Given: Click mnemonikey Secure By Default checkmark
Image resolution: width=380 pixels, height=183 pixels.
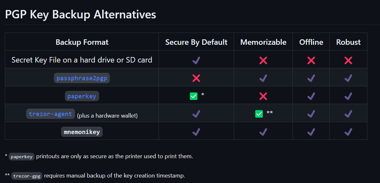Looking at the screenshot, I should [x=196, y=131].
